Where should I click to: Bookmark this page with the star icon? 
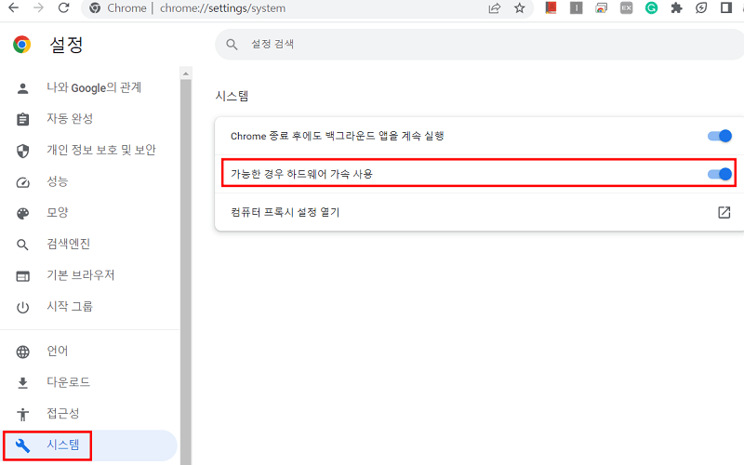[520, 8]
